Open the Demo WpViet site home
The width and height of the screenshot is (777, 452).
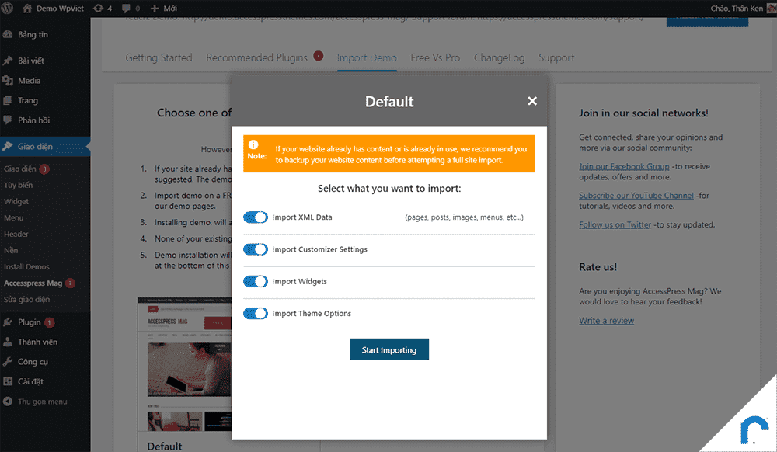[x=54, y=8]
